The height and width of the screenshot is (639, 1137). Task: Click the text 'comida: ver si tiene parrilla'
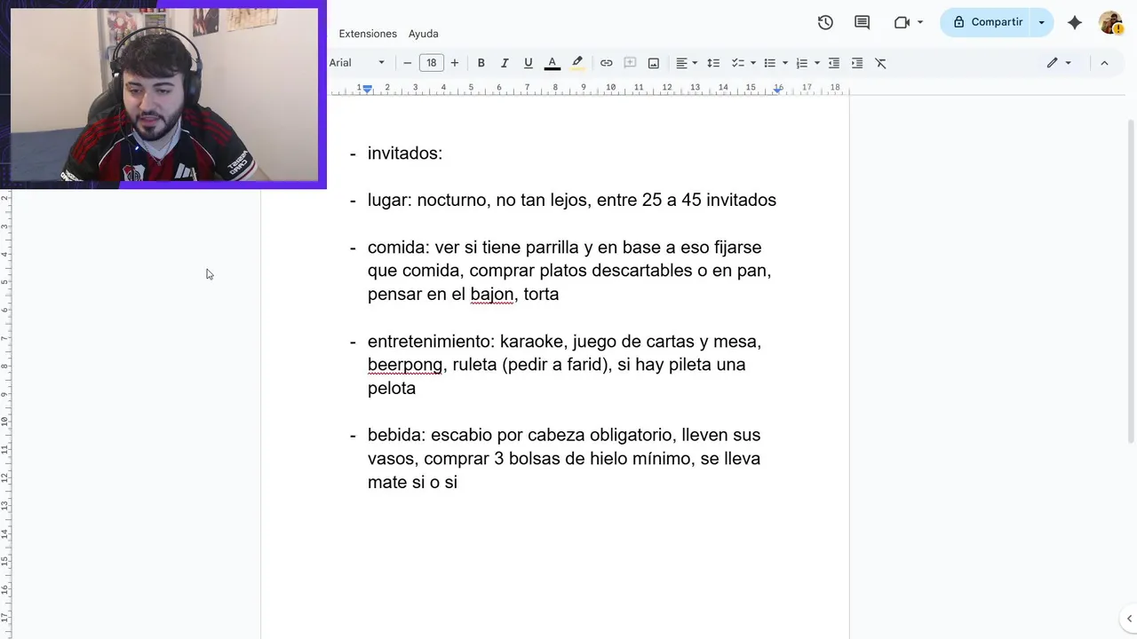point(473,247)
